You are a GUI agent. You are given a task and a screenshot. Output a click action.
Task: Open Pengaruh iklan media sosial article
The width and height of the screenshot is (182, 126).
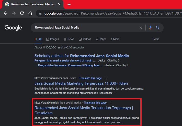pos(63,60)
